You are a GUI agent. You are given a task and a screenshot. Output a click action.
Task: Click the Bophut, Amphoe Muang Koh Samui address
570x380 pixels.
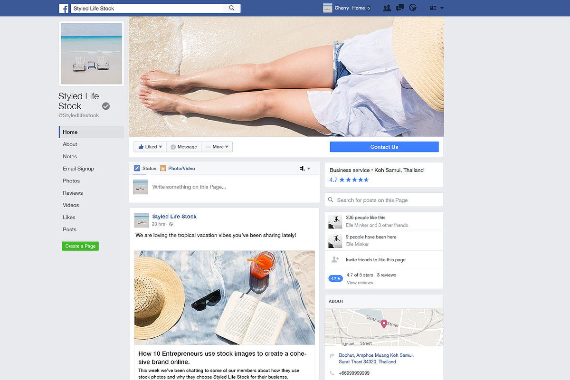pos(376,359)
